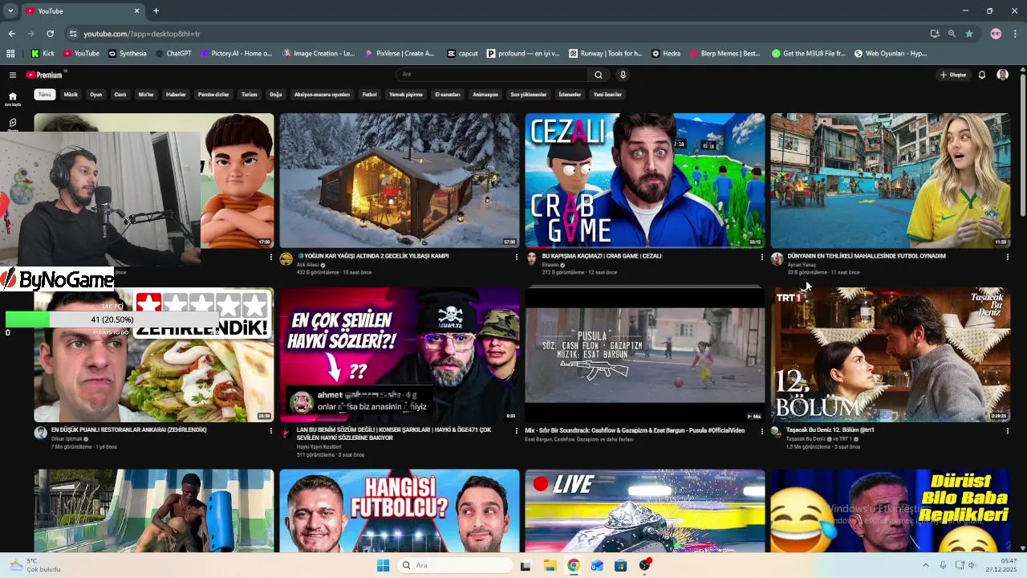Select the Yemek pişirme filter chip

click(x=406, y=94)
